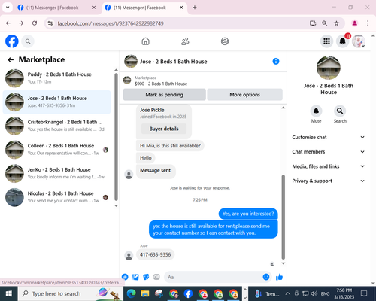Screen dimensions: 376x301
Task: Open the JenKo conversation
Action: point(56,173)
